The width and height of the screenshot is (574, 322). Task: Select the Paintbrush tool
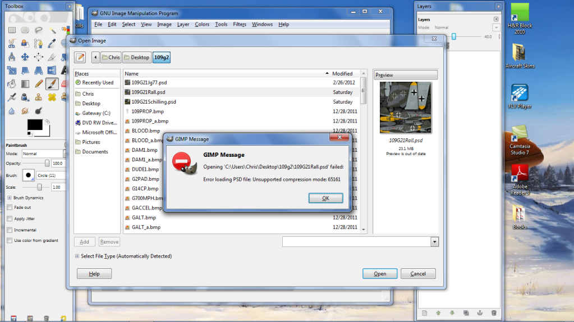(52, 83)
